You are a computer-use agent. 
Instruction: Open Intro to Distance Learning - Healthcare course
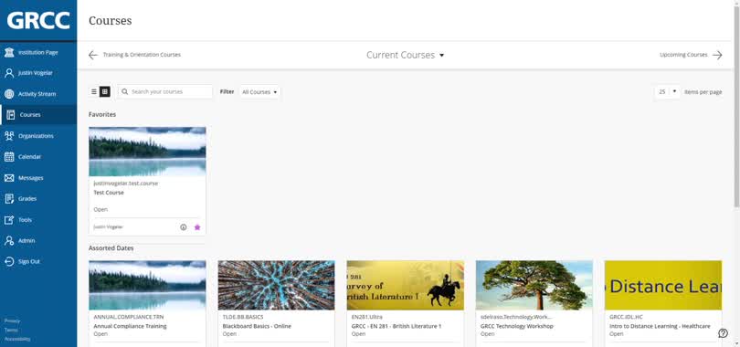pyautogui.click(x=660, y=326)
